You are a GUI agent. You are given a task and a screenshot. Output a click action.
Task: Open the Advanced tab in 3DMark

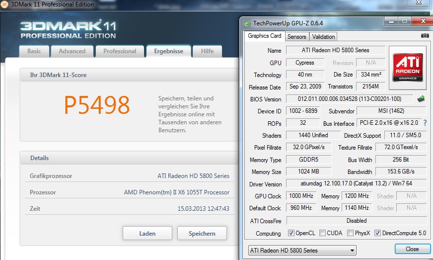[72, 51]
